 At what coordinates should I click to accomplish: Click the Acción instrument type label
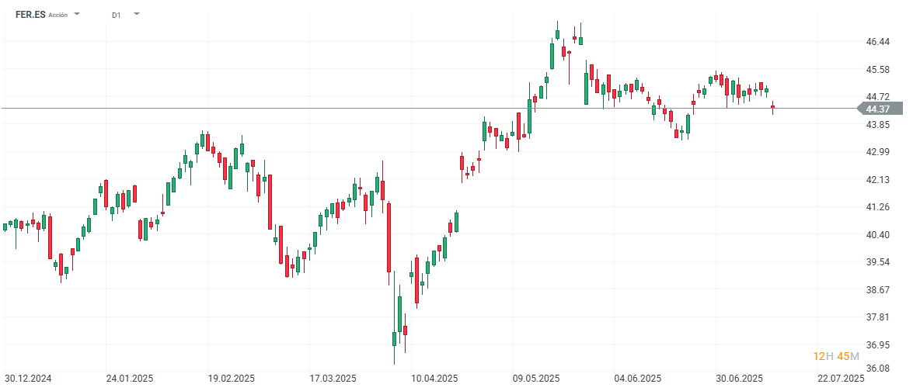tap(57, 15)
